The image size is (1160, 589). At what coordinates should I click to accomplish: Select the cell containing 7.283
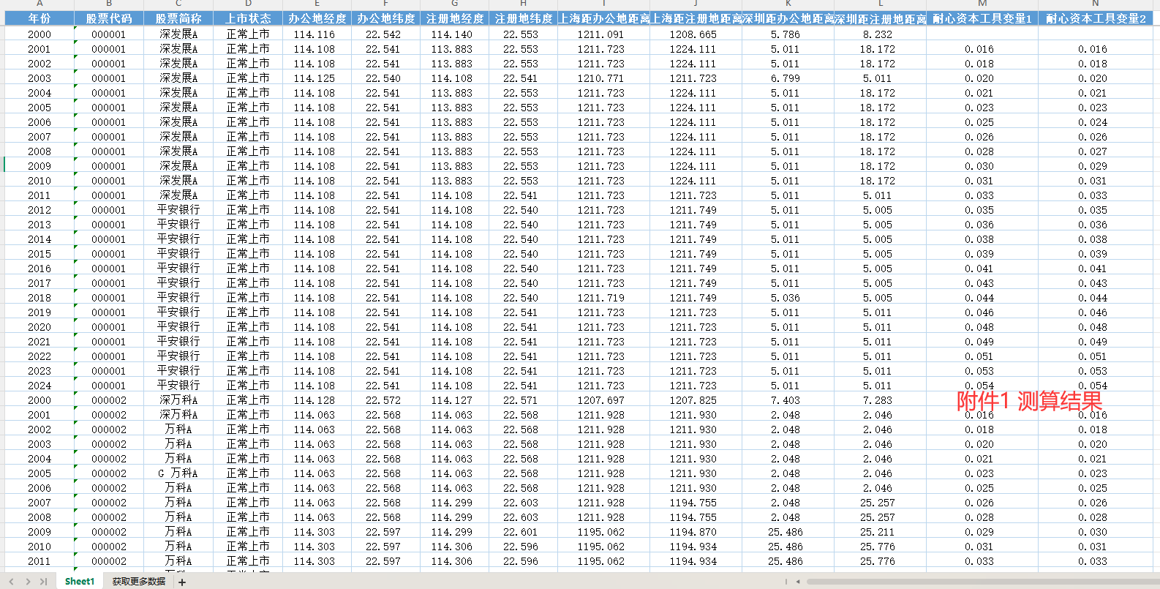[x=881, y=400]
